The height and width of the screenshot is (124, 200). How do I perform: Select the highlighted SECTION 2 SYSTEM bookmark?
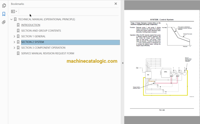70,42
